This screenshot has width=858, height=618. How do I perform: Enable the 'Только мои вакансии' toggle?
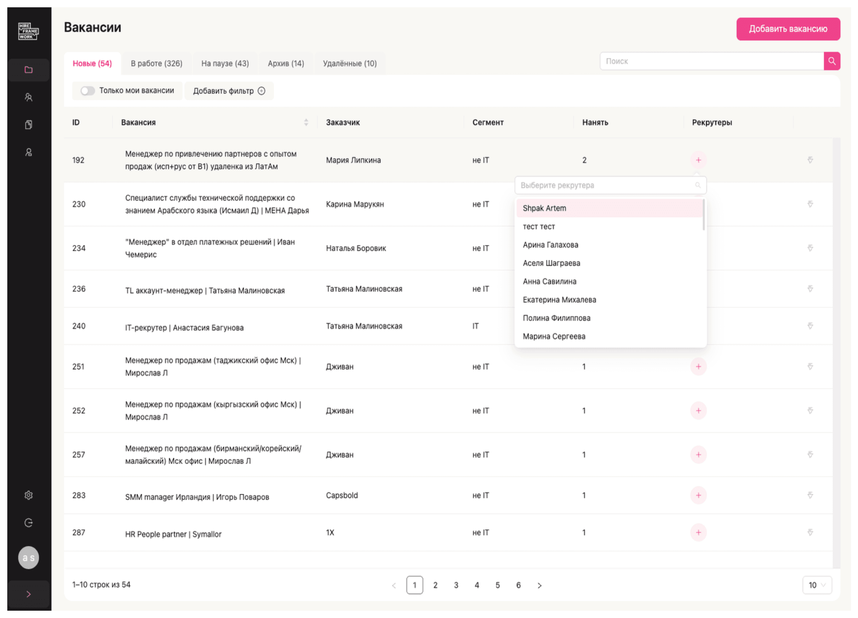point(88,91)
